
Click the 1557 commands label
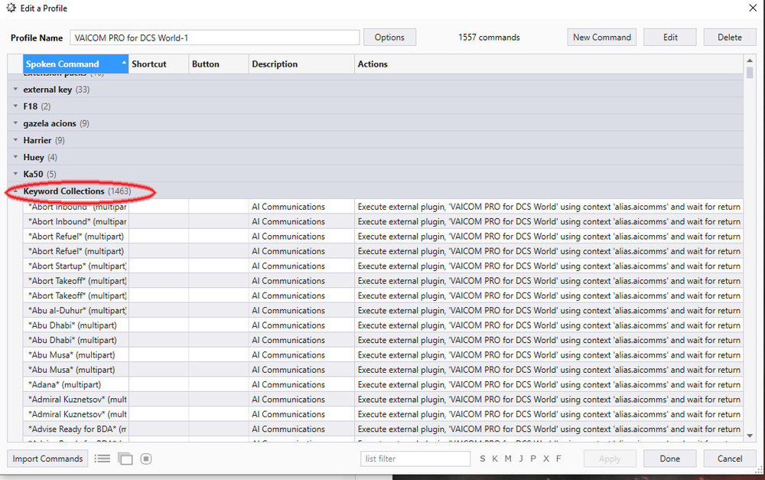[489, 37]
